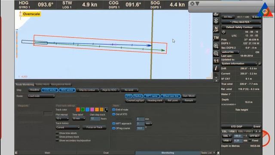Click the ship centering icon above N UP
This screenshot has width=275, height=155.
216,21
